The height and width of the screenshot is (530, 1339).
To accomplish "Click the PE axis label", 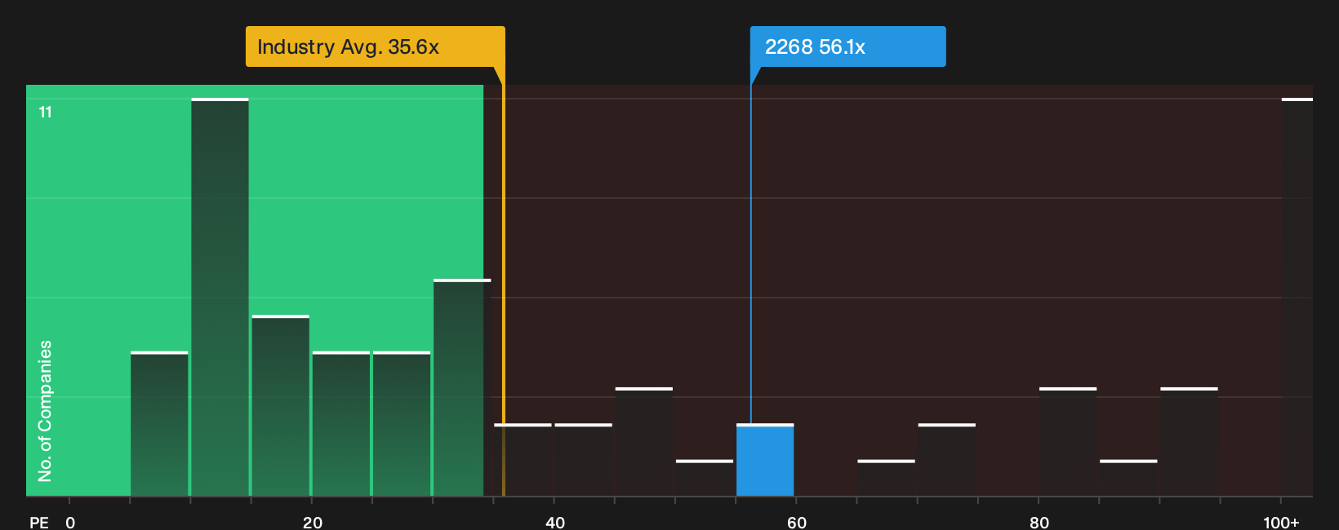I will tap(39, 523).
